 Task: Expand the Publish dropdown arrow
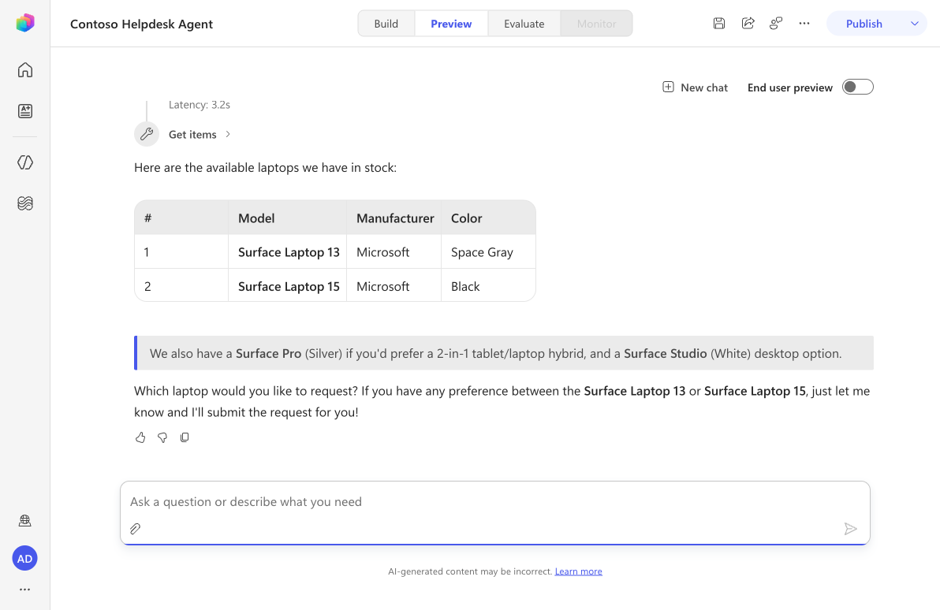[914, 24]
